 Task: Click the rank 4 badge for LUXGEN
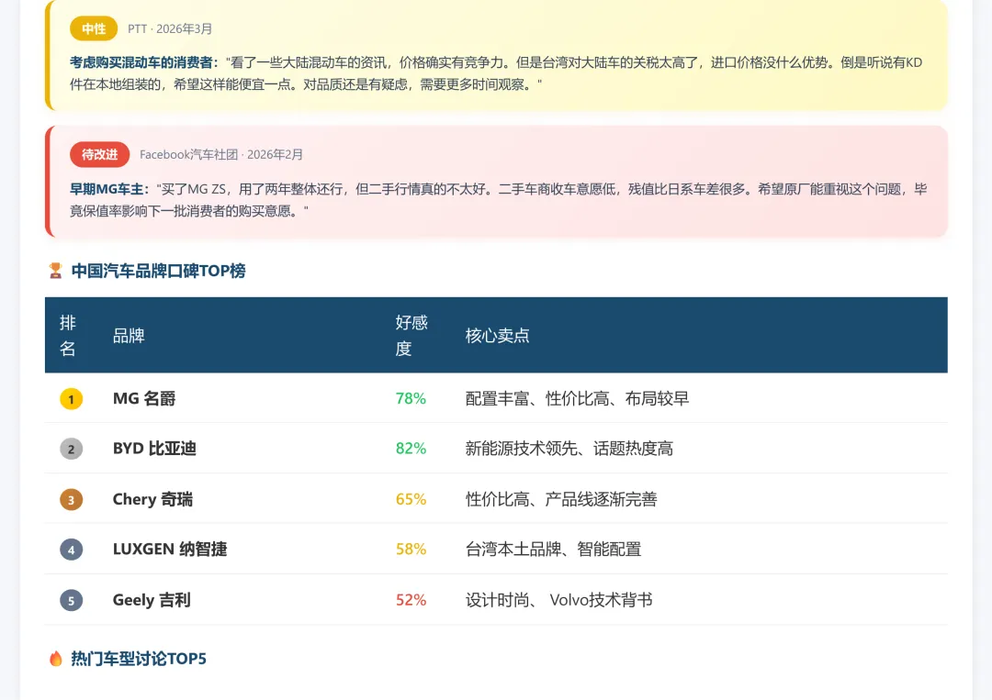coord(71,550)
